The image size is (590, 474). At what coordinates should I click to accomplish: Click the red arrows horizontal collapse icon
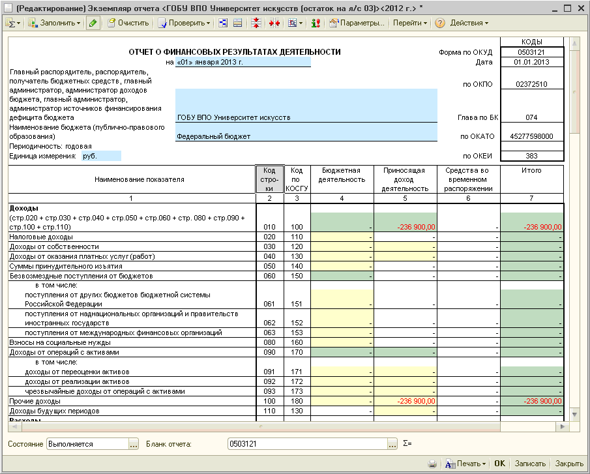tap(274, 23)
